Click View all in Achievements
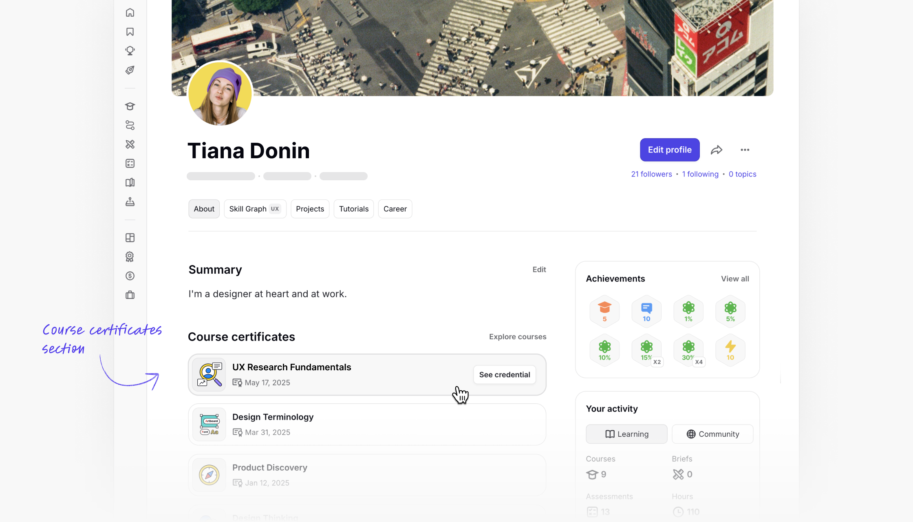The image size is (913, 522). (735, 279)
